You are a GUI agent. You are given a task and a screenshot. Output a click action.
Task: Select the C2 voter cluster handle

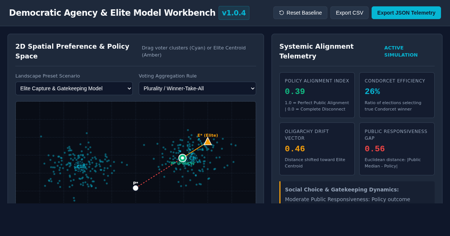[x=192, y=158]
